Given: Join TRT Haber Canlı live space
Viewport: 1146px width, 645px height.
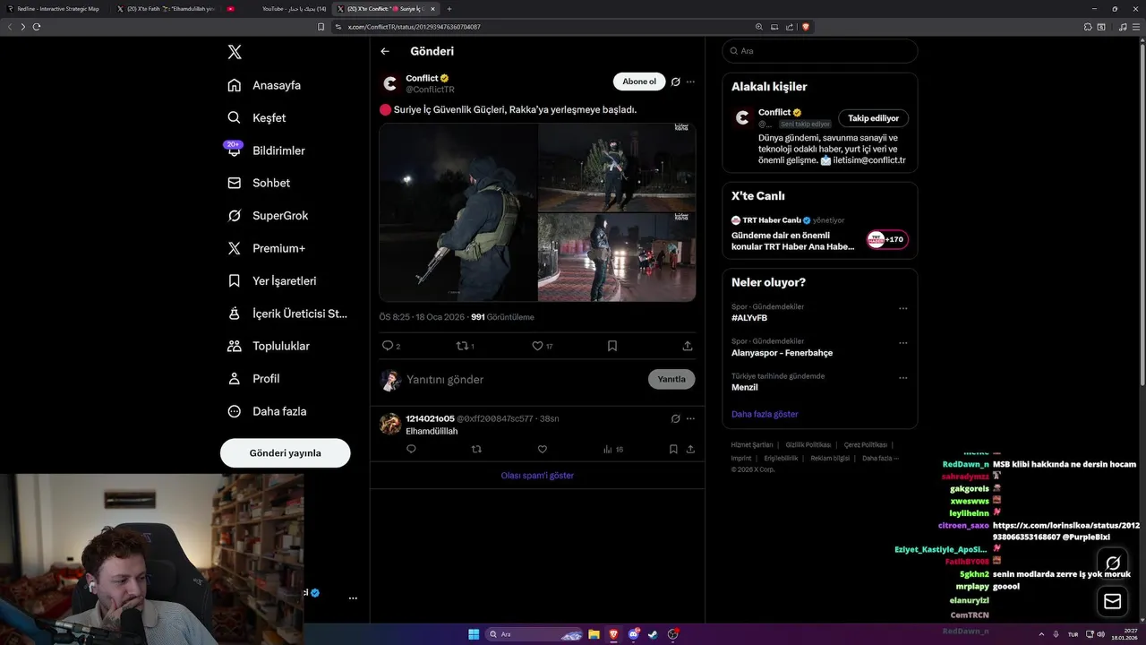Looking at the screenshot, I should [x=887, y=239].
